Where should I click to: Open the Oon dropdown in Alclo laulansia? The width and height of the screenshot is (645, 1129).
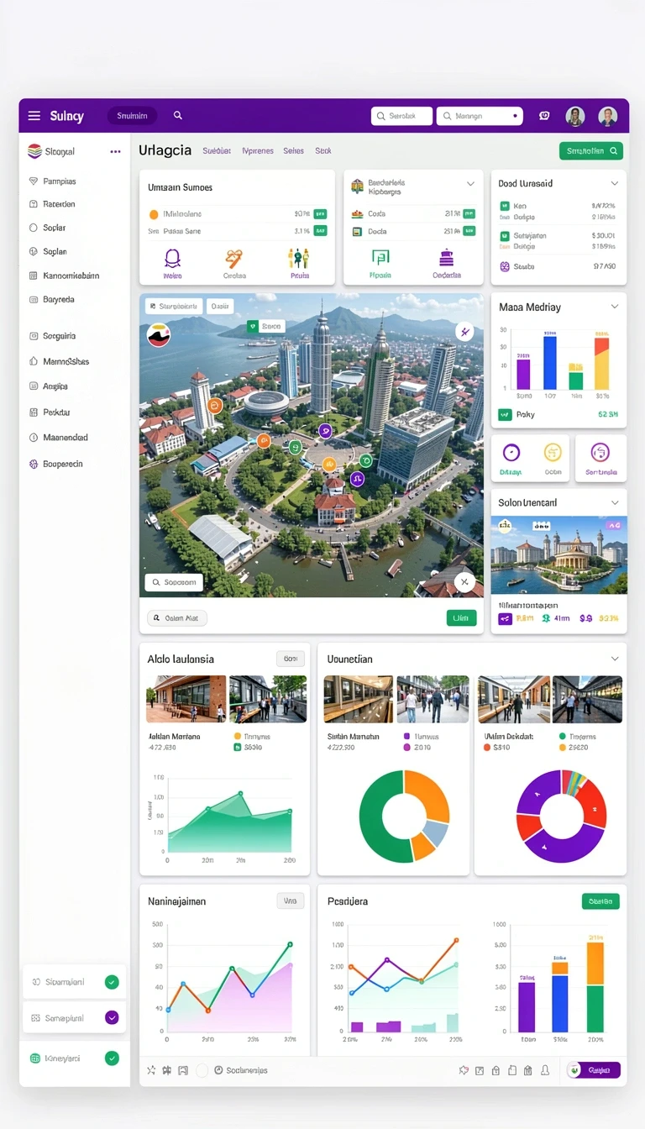pyautogui.click(x=290, y=659)
